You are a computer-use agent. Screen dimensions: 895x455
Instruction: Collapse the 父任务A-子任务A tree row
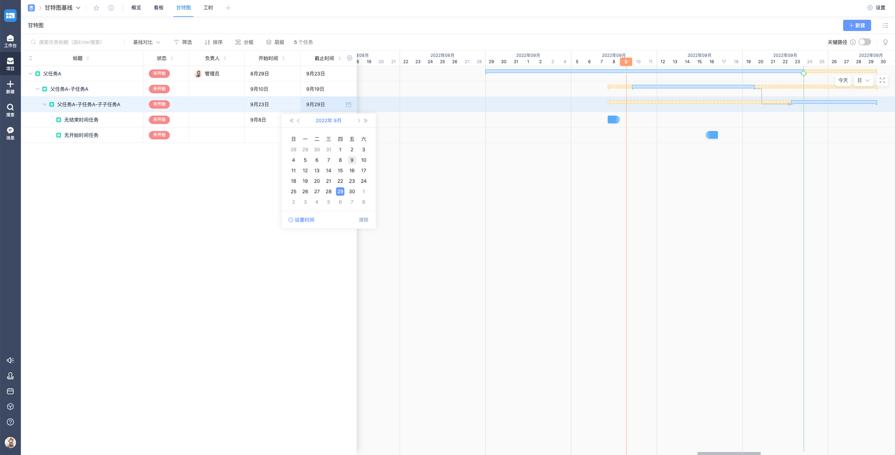tap(38, 89)
